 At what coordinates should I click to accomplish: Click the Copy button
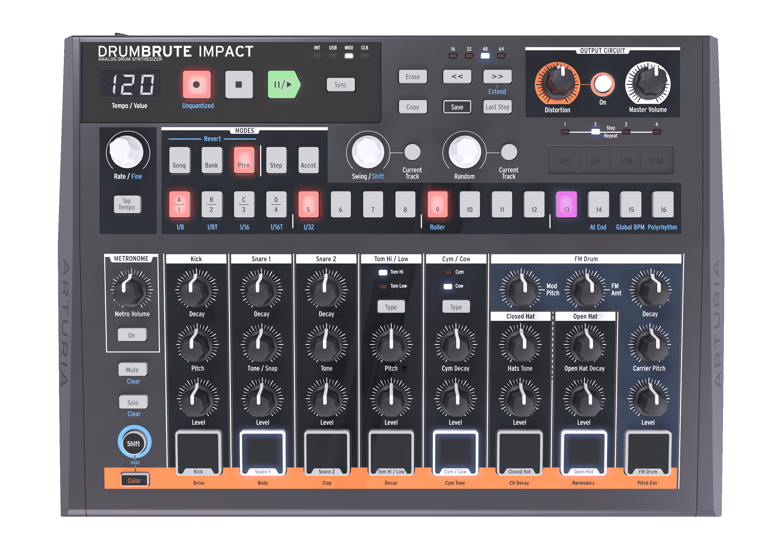412,107
